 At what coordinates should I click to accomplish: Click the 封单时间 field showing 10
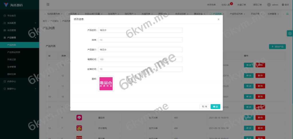pyautogui.click(x=140, y=69)
